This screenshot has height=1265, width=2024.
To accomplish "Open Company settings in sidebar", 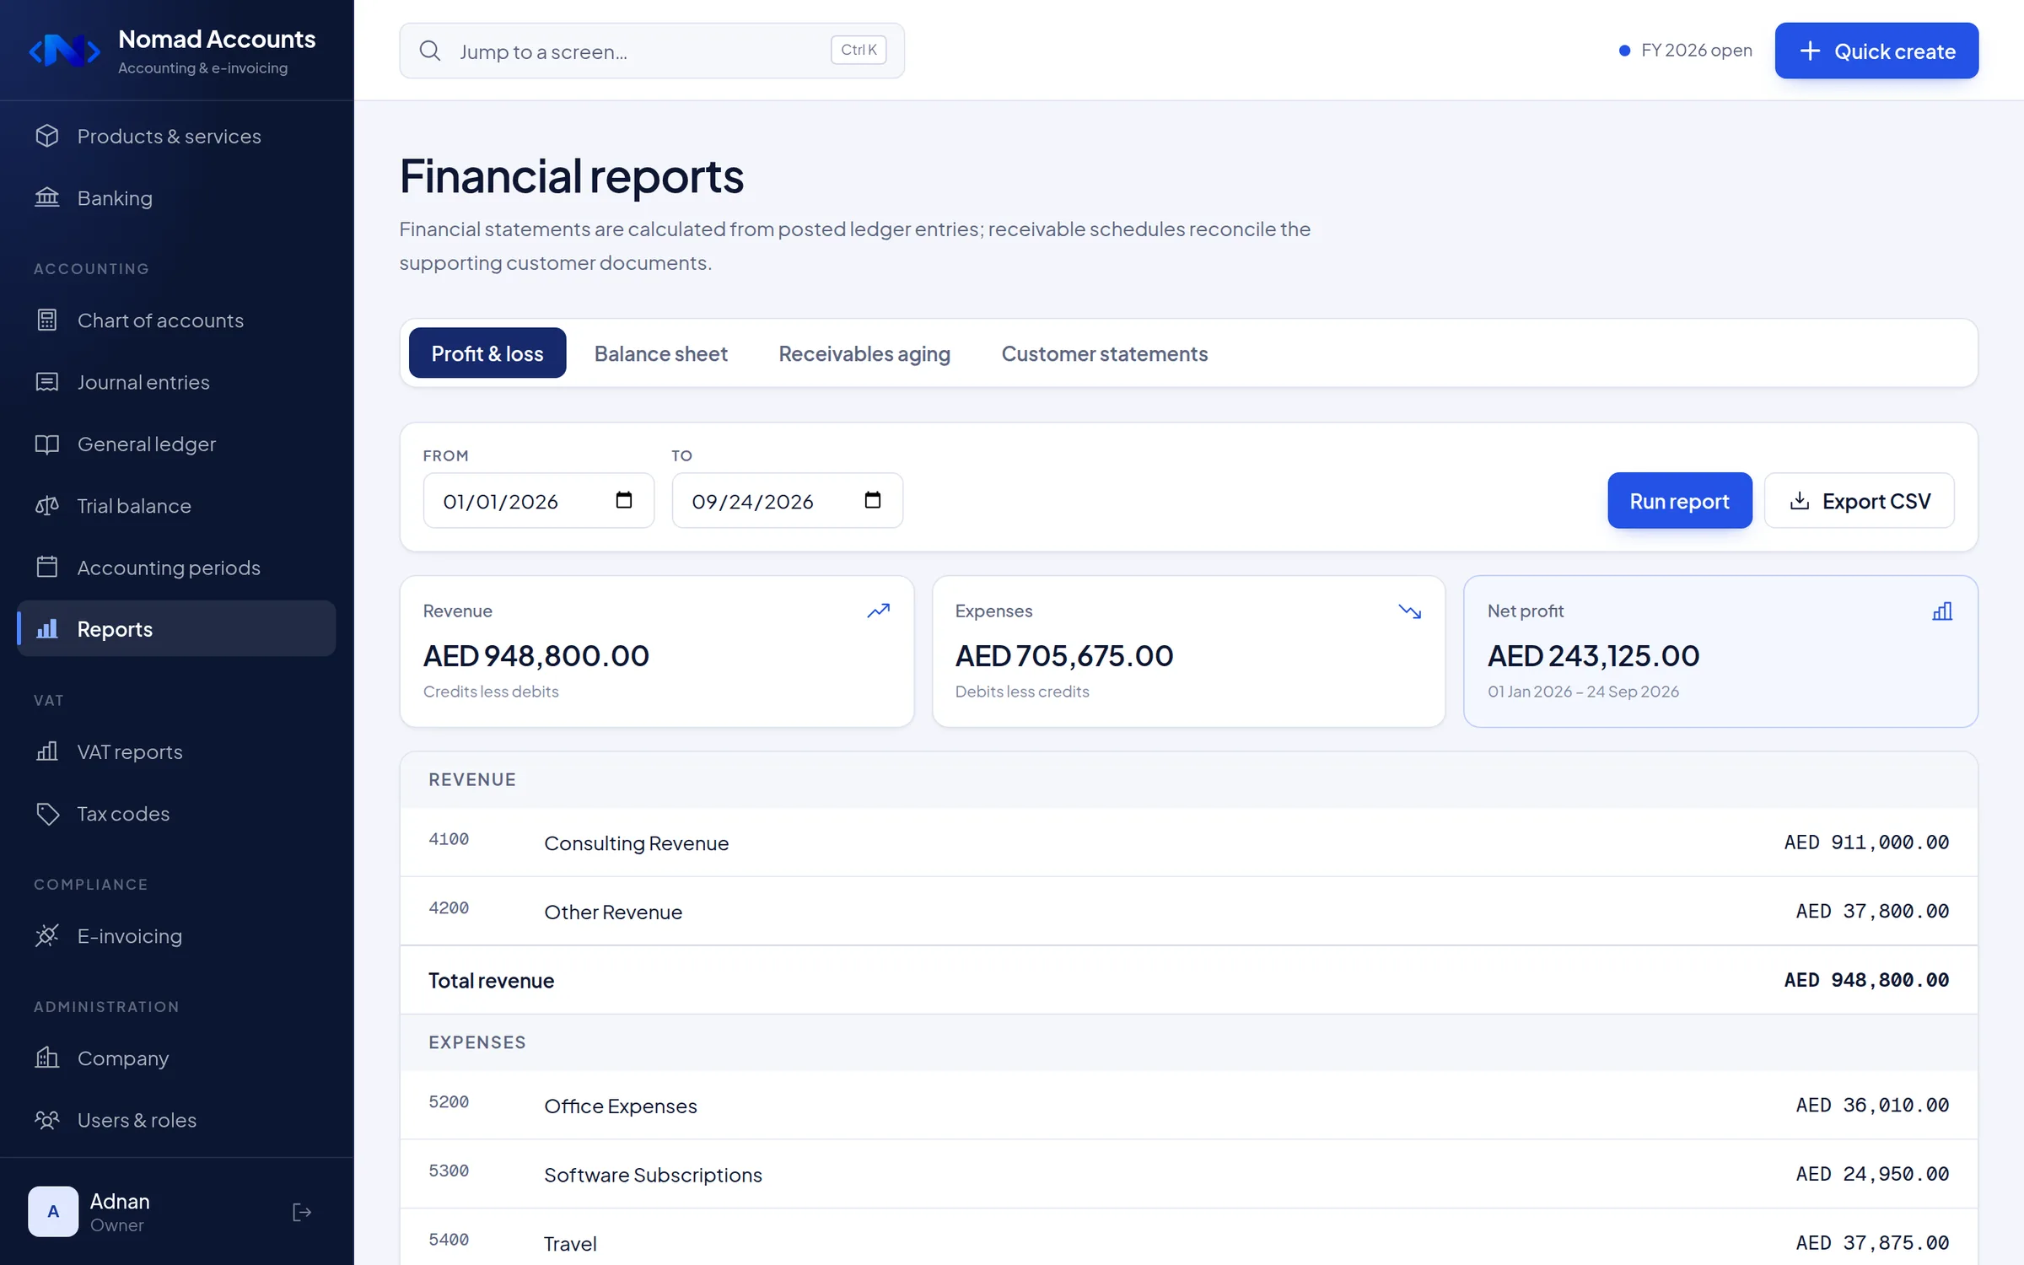I will pos(176,1058).
